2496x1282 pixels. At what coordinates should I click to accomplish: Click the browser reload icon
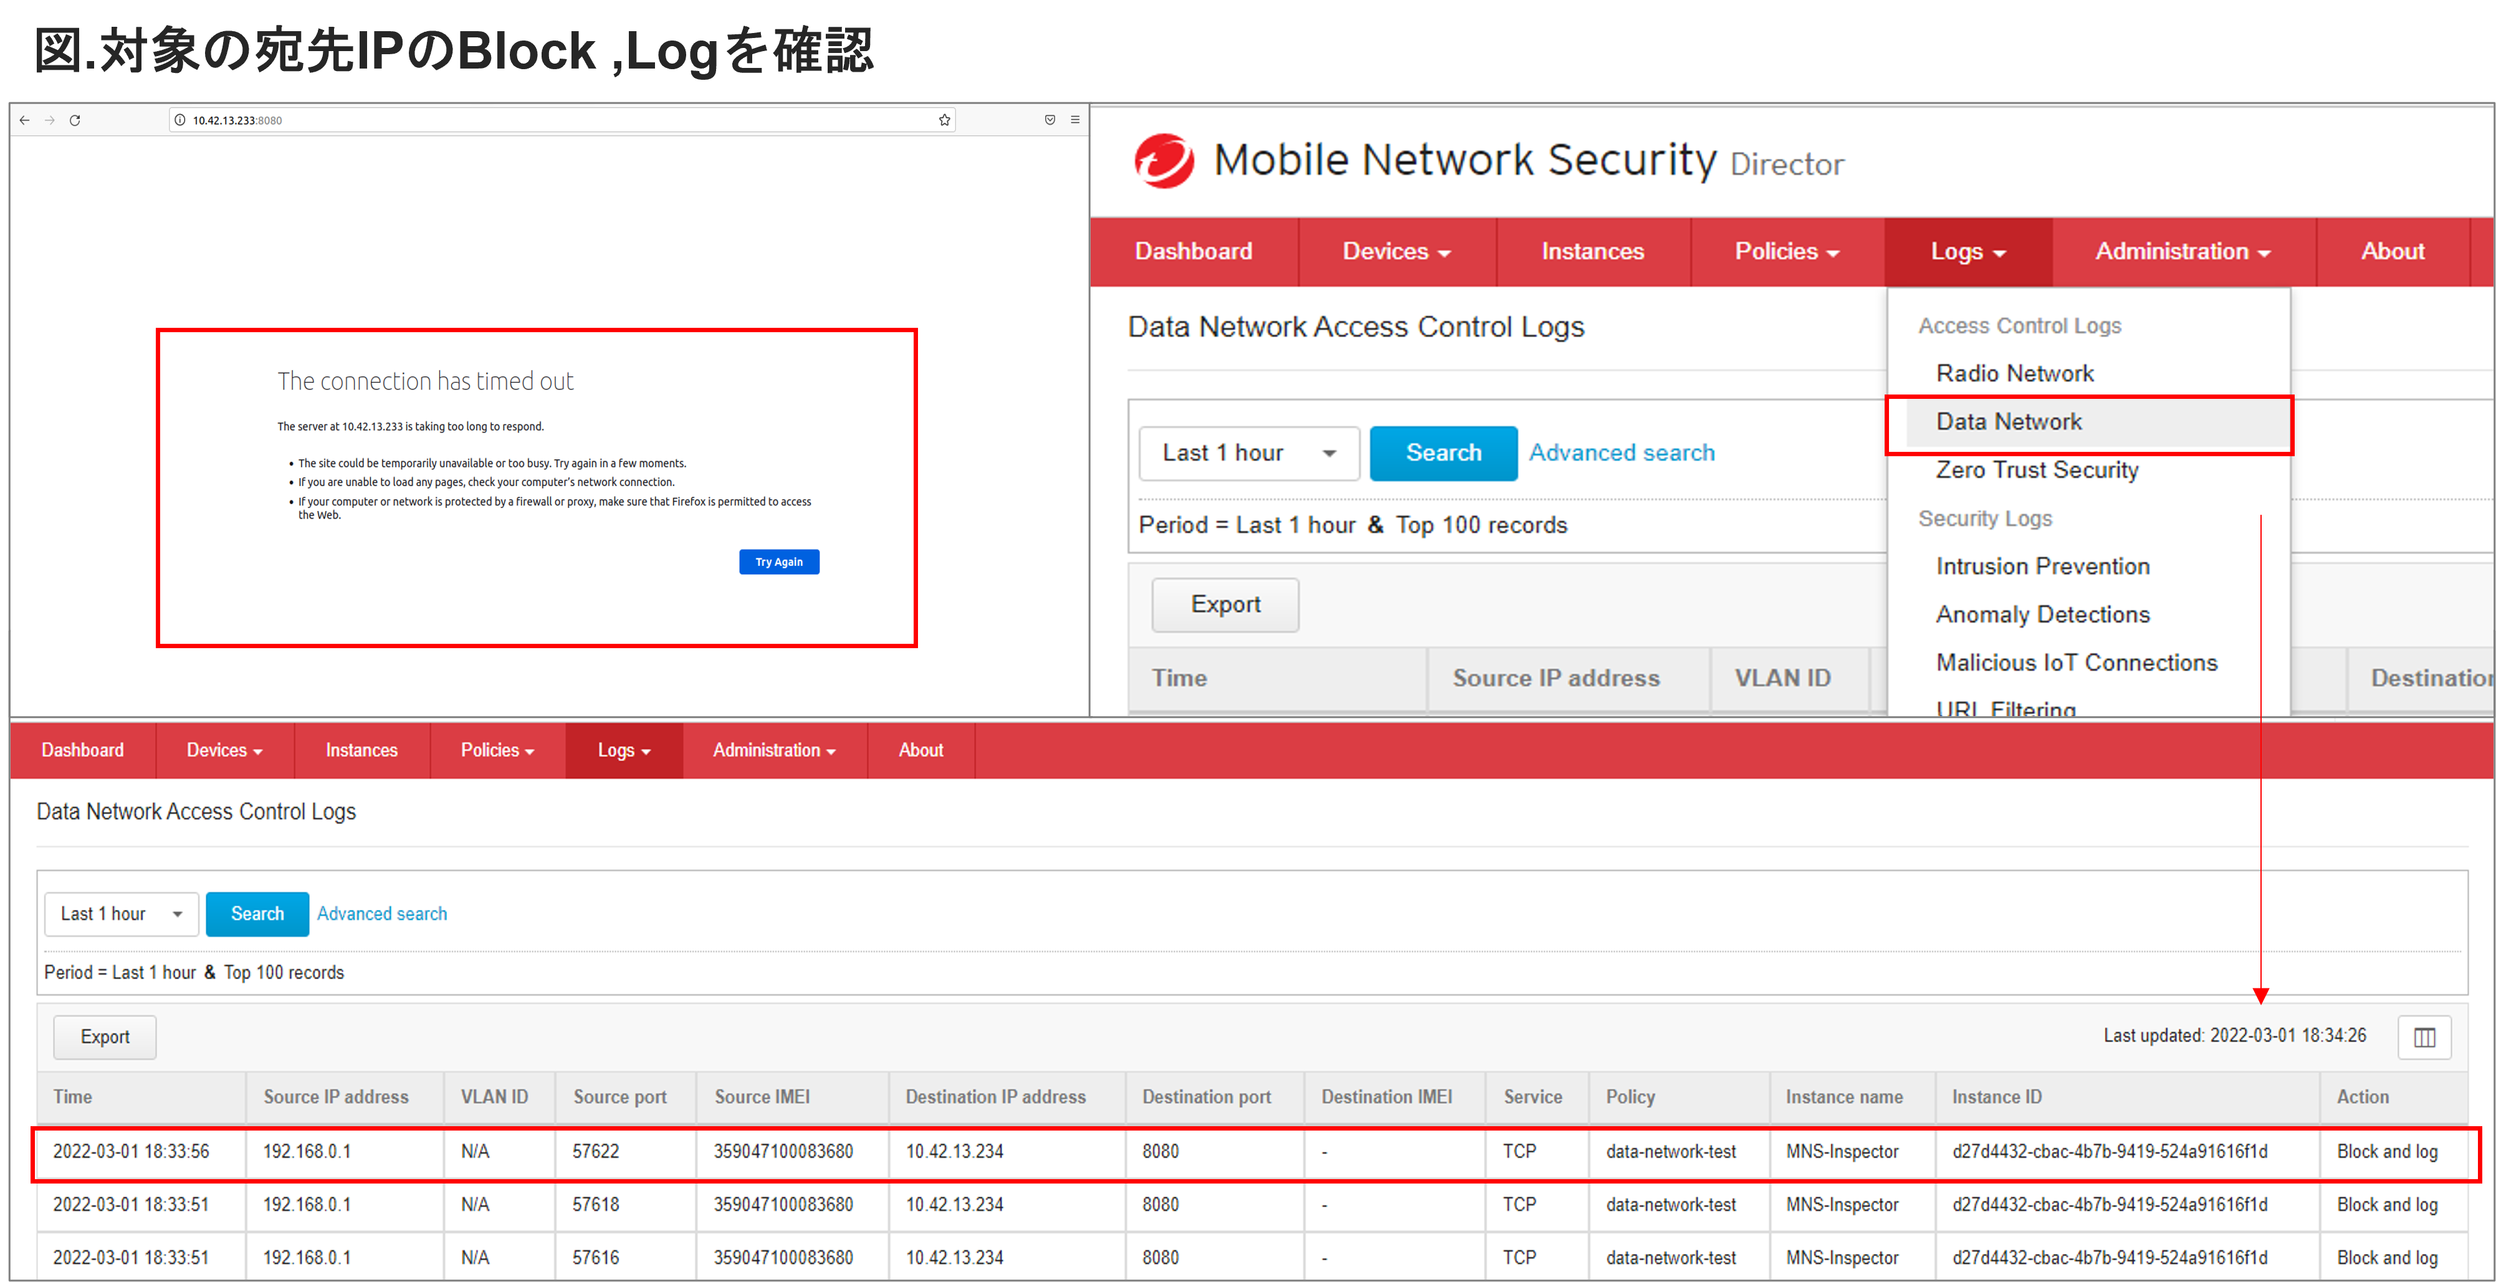pos(75,120)
